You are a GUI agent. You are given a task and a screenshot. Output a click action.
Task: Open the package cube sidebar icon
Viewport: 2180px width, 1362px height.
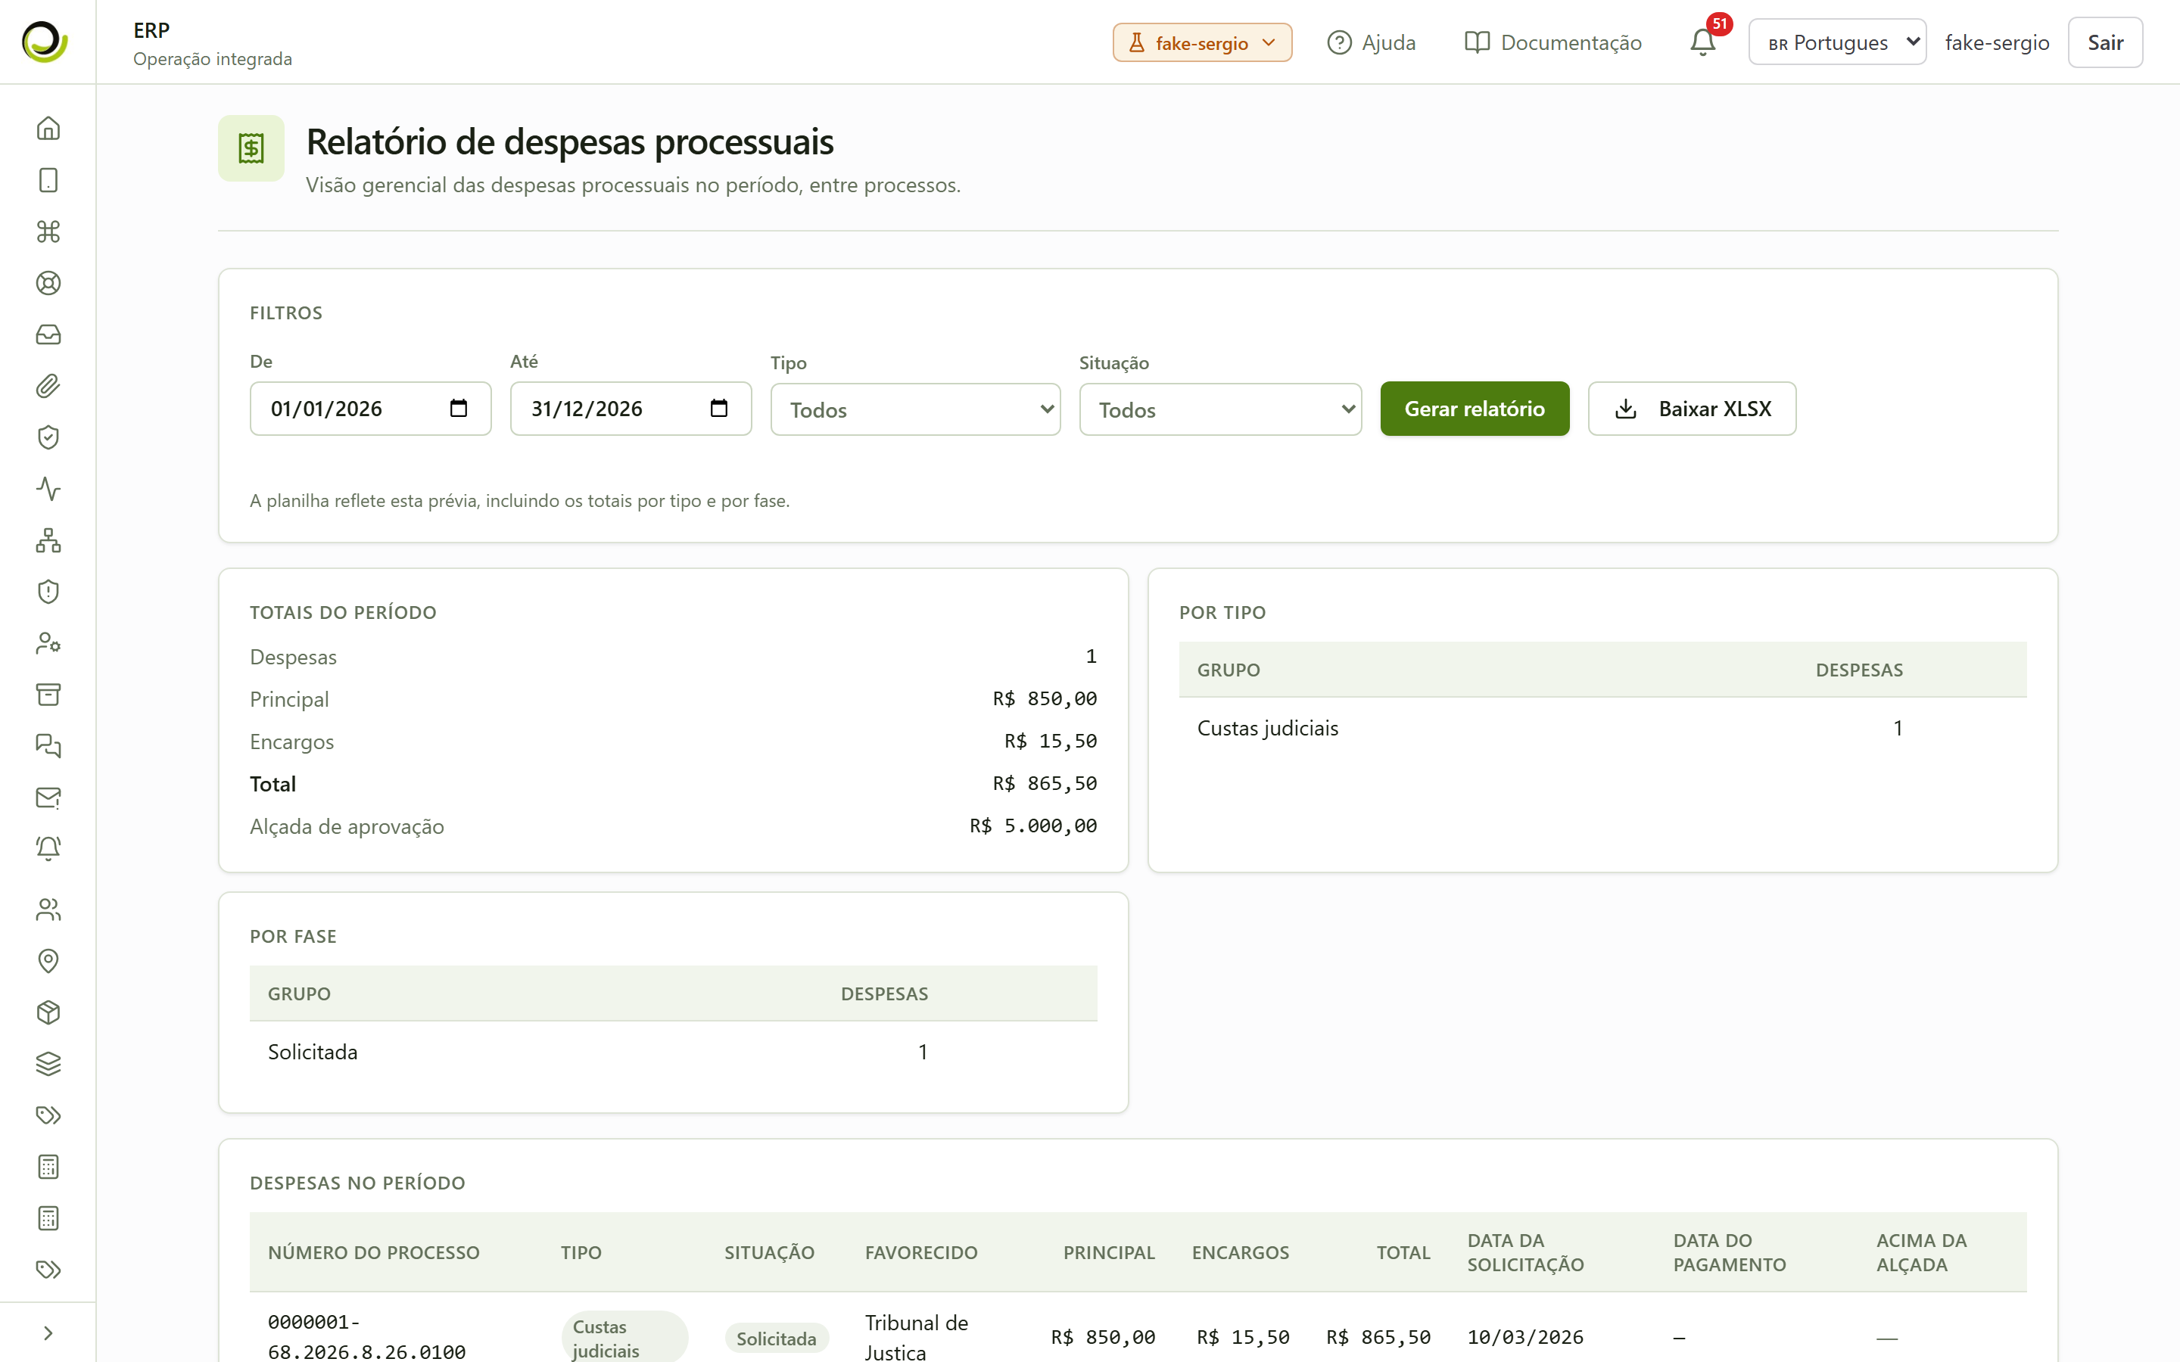click(x=48, y=1012)
